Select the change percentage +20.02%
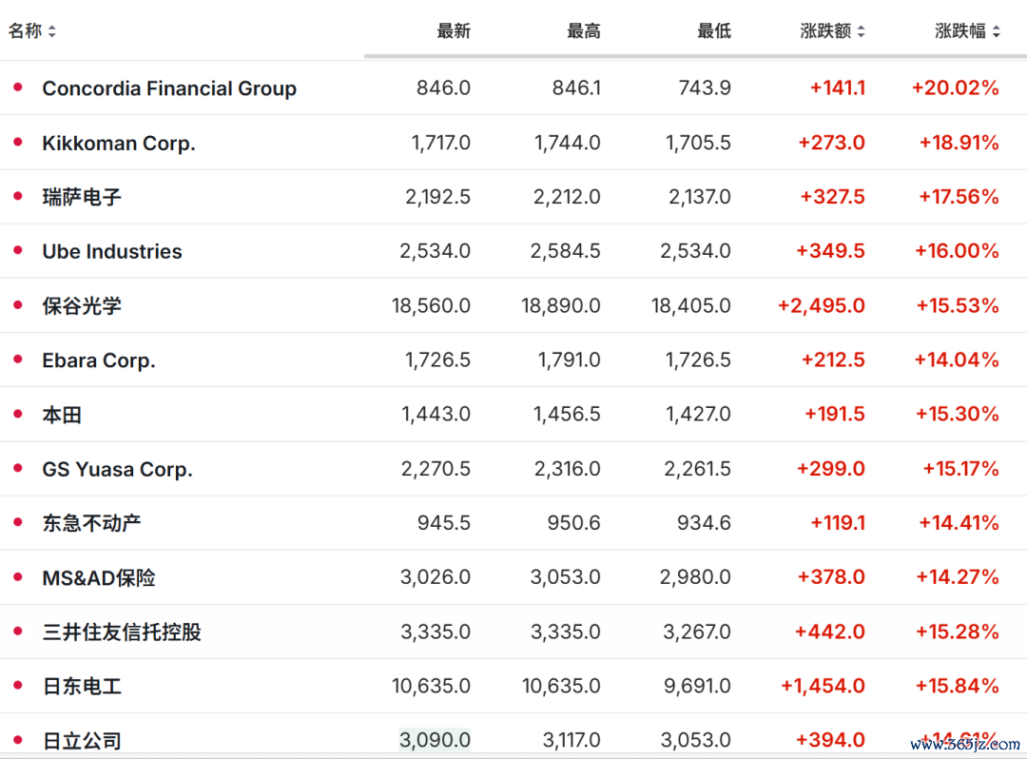This screenshot has width=1027, height=759. (955, 88)
